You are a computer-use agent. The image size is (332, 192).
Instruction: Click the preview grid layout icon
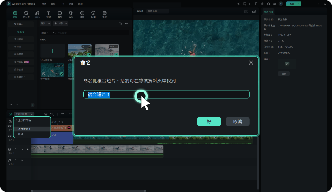[x=246, y=11]
